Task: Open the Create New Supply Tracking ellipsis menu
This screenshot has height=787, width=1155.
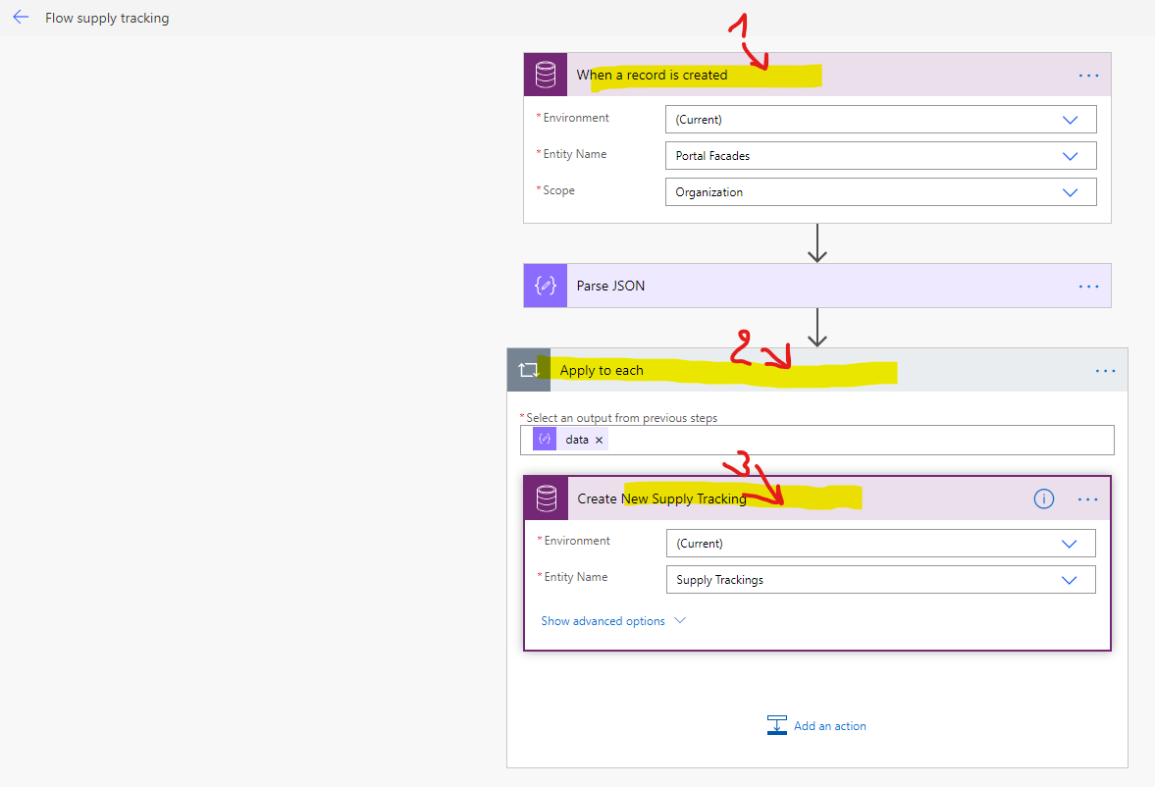Action: 1087,498
